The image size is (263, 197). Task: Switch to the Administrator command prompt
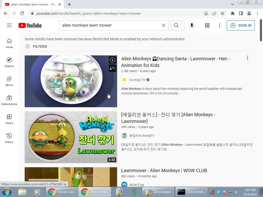point(191,192)
